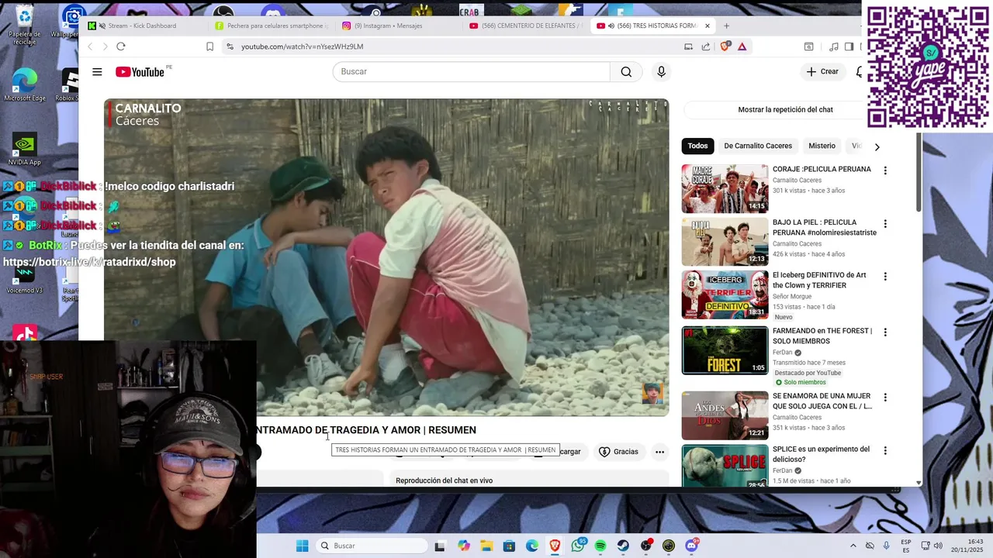Go to the YouTube home logo
The width and height of the screenshot is (993, 558).
pos(140,72)
